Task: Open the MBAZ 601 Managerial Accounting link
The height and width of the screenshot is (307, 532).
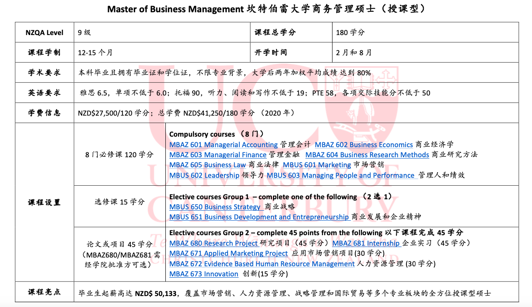Action: tap(224, 145)
